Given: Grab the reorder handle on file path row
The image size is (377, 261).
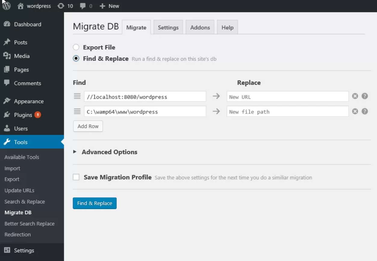Looking at the screenshot, I should coord(77,111).
